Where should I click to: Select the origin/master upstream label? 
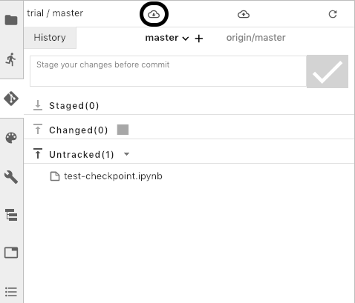255,38
